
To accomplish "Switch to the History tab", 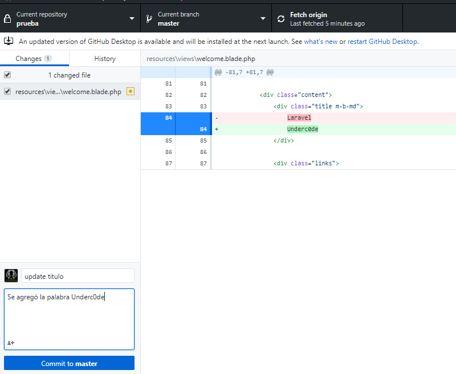I will pos(105,59).
